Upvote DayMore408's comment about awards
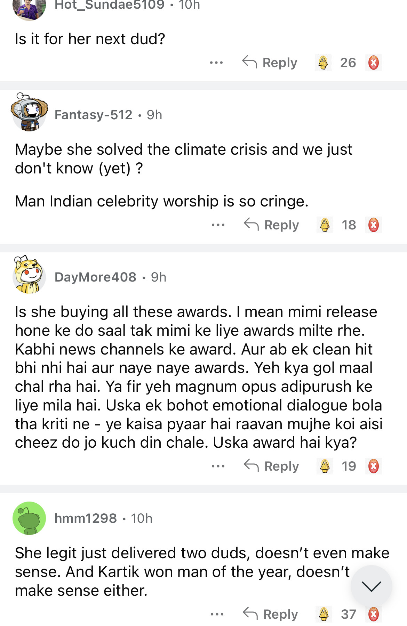407x626 pixels. [325, 466]
